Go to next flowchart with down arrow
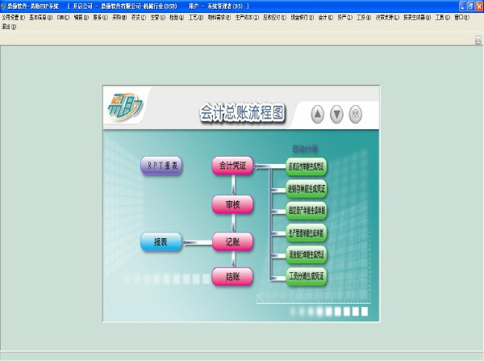Screen dimensions: 484x361 [336, 115]
